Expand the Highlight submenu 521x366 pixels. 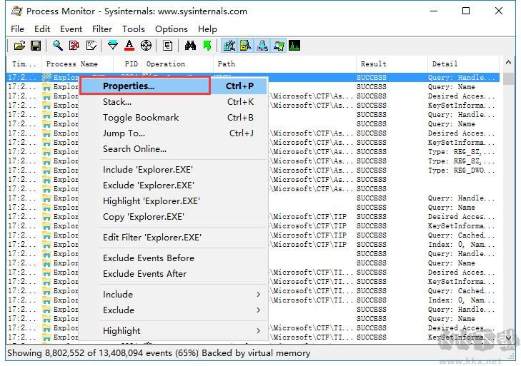pos(173,331)
